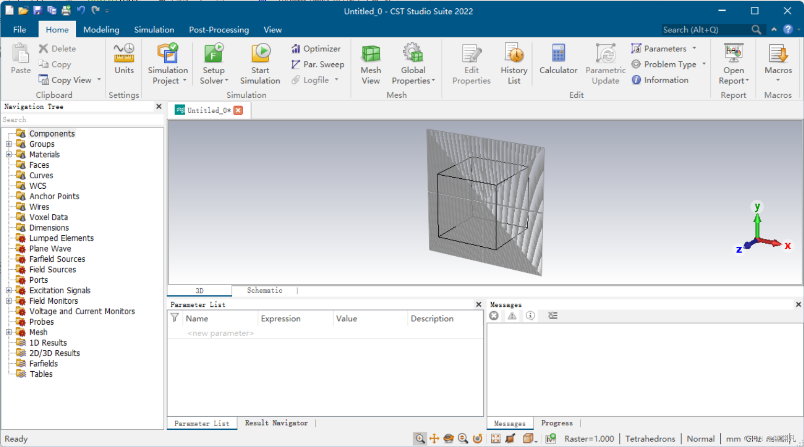Open the View ribbon tab
804x447 pixels.
pyautogui.click(x=273, y=29)
